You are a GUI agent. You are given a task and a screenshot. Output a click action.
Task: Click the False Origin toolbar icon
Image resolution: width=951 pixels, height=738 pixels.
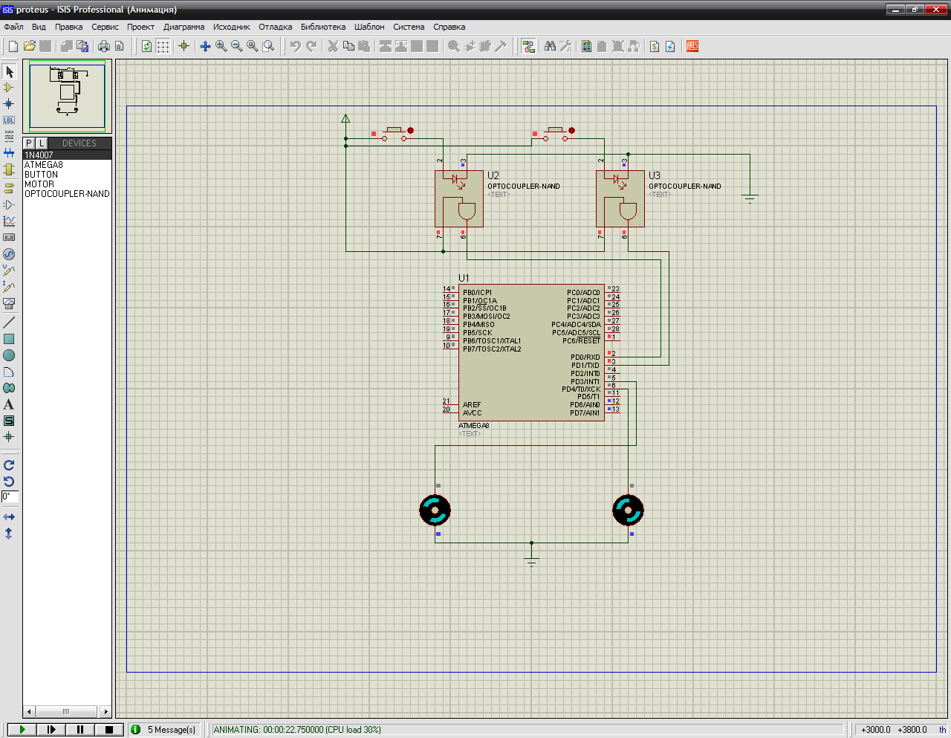click(x=184, y=46)
